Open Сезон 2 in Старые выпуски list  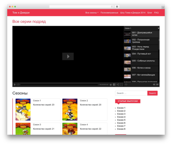click(121, 111)
